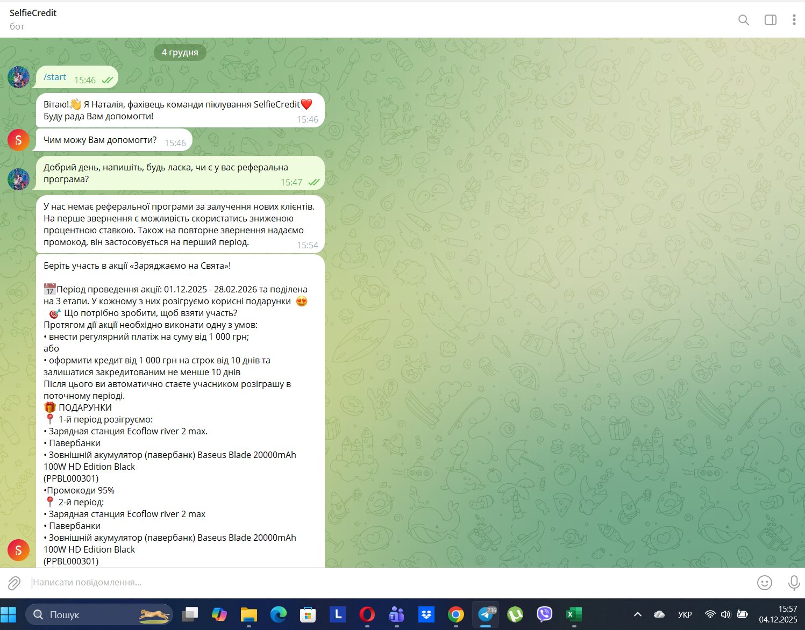This screenshot has height=630, width=805.
Task: Open the emoji picker smiley icon
Action: [765, 583]
